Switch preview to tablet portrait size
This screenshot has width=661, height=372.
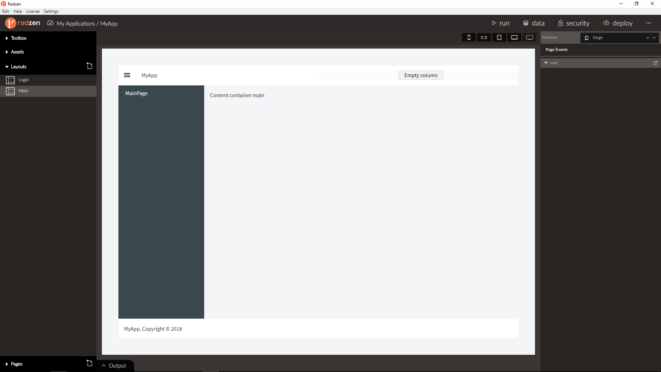pos(499,38)
